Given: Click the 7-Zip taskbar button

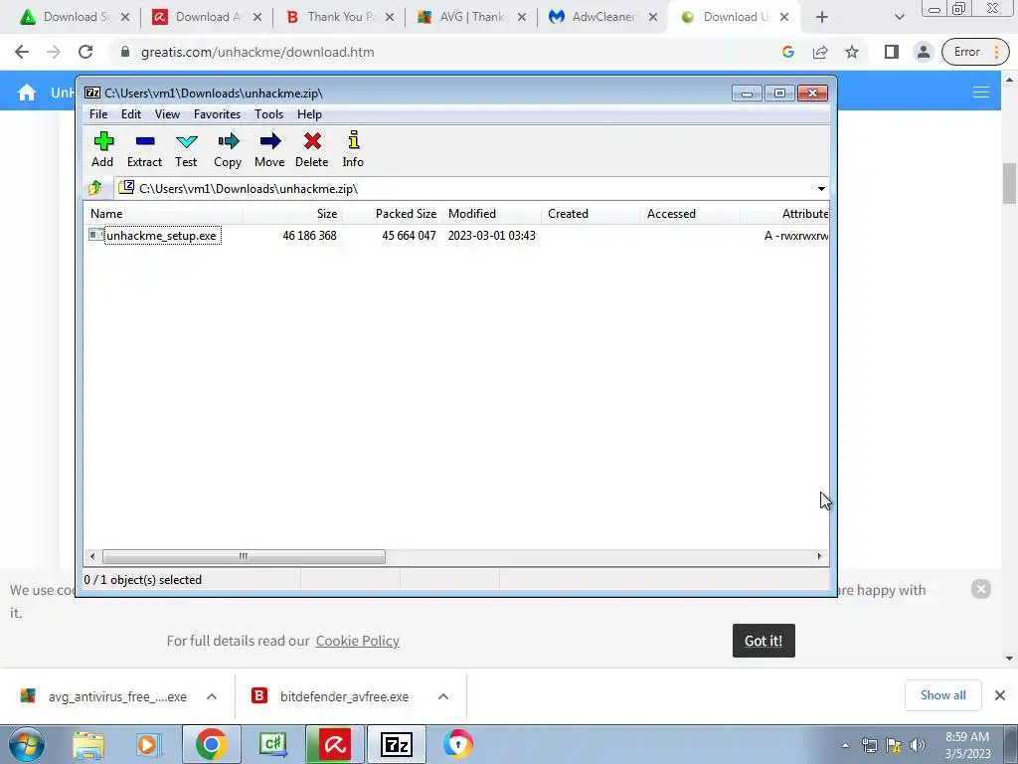Looking at the screenshot, I should pyautogui.click(x=397, y=744).
